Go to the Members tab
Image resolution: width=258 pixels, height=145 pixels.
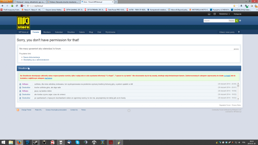coord(47,32)
